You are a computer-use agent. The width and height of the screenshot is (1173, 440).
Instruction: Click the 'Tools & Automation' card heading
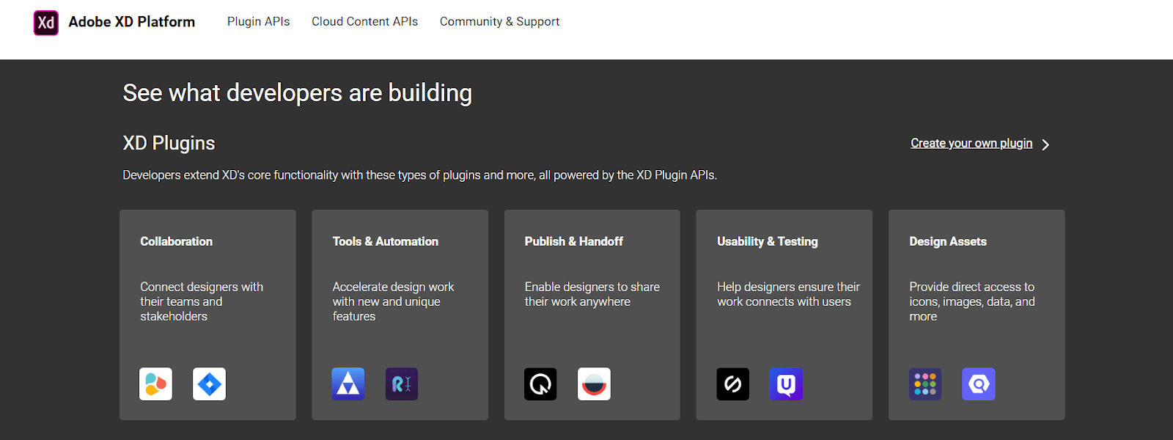coord(386,241)
